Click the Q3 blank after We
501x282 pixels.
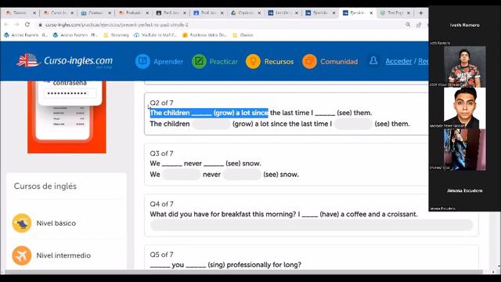click(181, 174)
